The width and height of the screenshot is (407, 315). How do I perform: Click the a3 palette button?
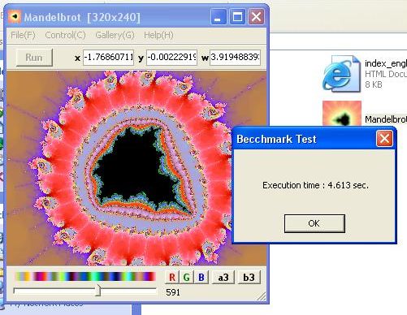(223, 277)
